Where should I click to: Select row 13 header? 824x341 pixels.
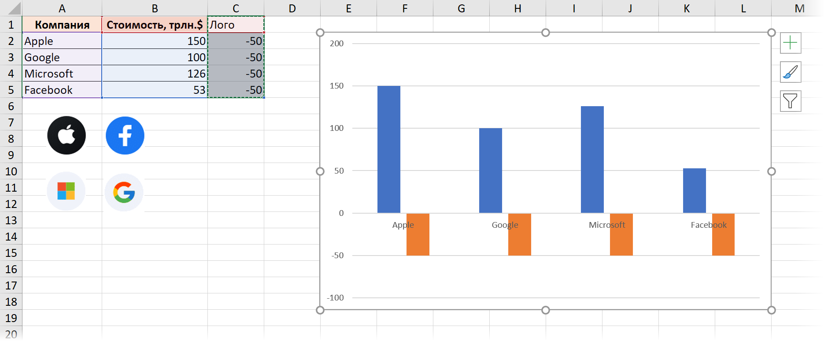[11, 220]
